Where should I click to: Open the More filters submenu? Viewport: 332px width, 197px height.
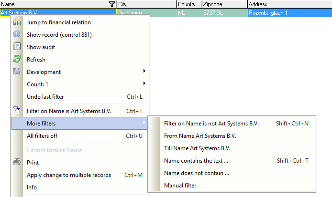coord(79,124)
